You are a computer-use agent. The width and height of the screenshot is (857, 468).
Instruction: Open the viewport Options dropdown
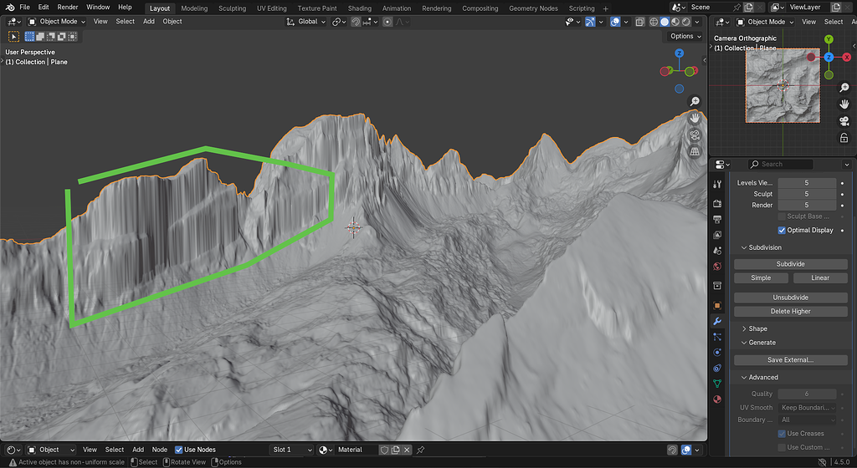[685, 36]
